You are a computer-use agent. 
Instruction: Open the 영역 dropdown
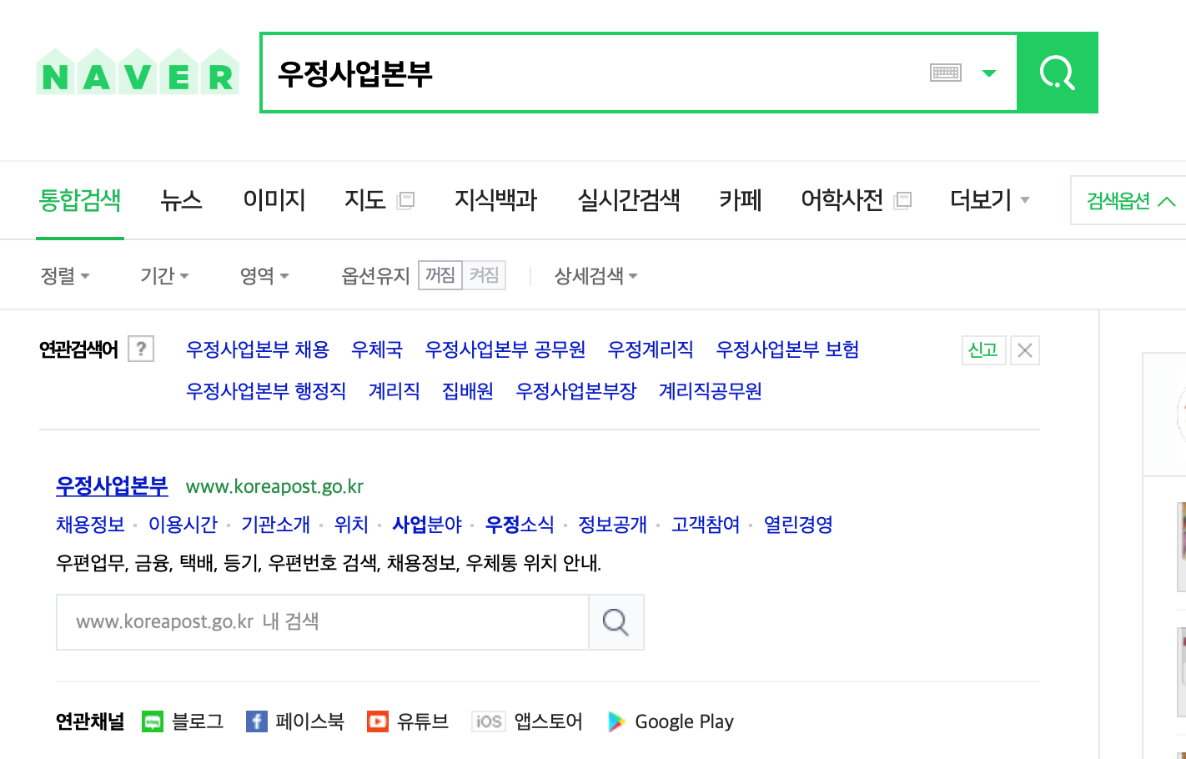pyautogui.click(x=264, y=276)
